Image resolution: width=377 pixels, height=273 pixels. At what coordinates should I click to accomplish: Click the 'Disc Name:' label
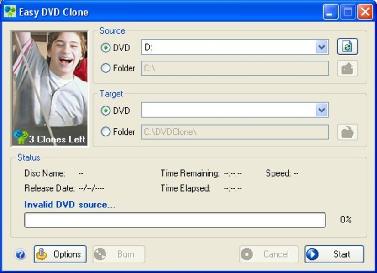(x=45, y=173)
